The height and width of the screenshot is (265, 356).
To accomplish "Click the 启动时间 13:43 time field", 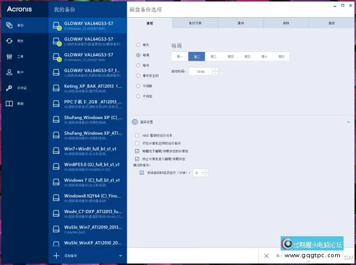I will tap(201, 71).
